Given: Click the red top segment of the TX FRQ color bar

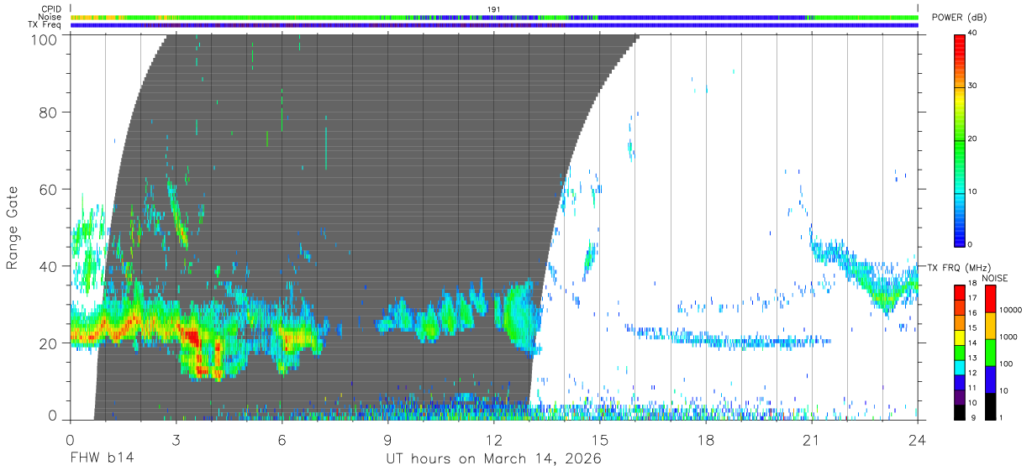Looking at the screenshot, I should (x=959, y=291).
